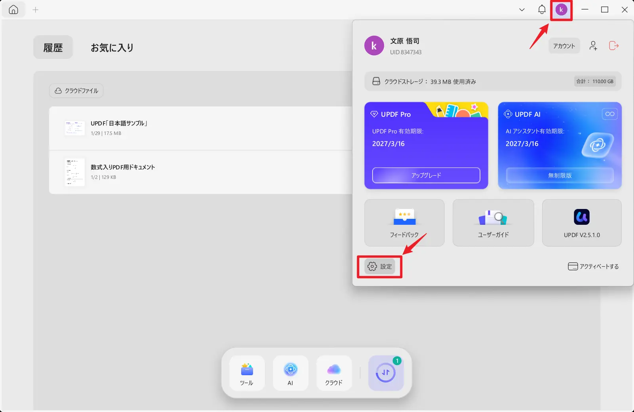Switch to the 履歴 tab

53,47
